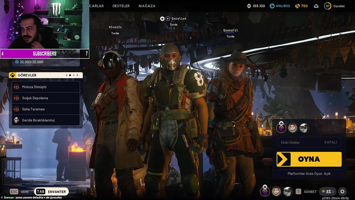Click the 155.103 currency amount
355x200 pixels.
(x=259, y=6)
